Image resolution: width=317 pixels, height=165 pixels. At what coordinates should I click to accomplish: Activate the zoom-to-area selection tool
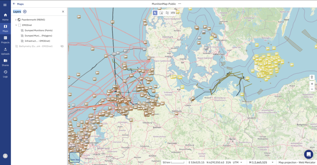[161, 13]
